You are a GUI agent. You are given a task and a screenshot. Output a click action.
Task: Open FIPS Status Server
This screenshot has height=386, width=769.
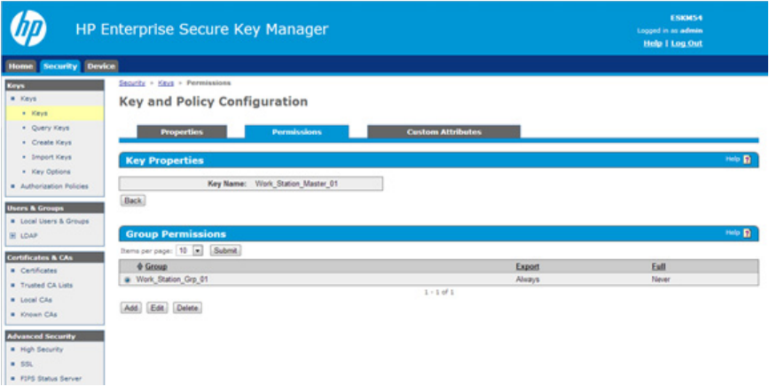coord(51,379)
